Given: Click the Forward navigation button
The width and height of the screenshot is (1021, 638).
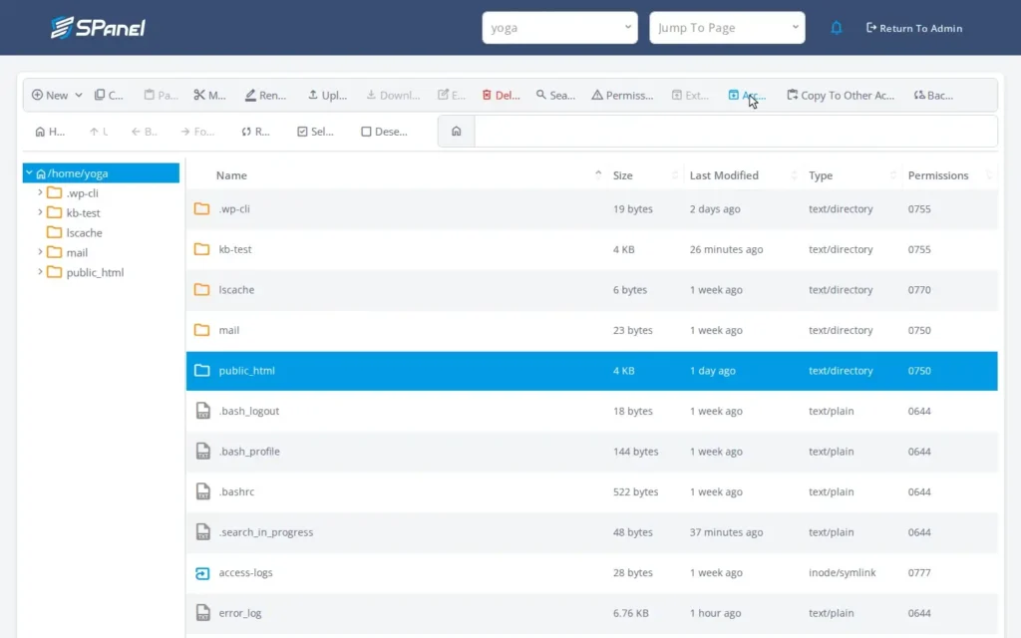Looking at the screenshot, I should click(x=197, y=132).
